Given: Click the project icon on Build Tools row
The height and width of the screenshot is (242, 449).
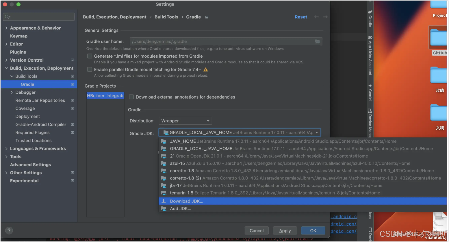Looking at the screenshot, I should [72, 76].
